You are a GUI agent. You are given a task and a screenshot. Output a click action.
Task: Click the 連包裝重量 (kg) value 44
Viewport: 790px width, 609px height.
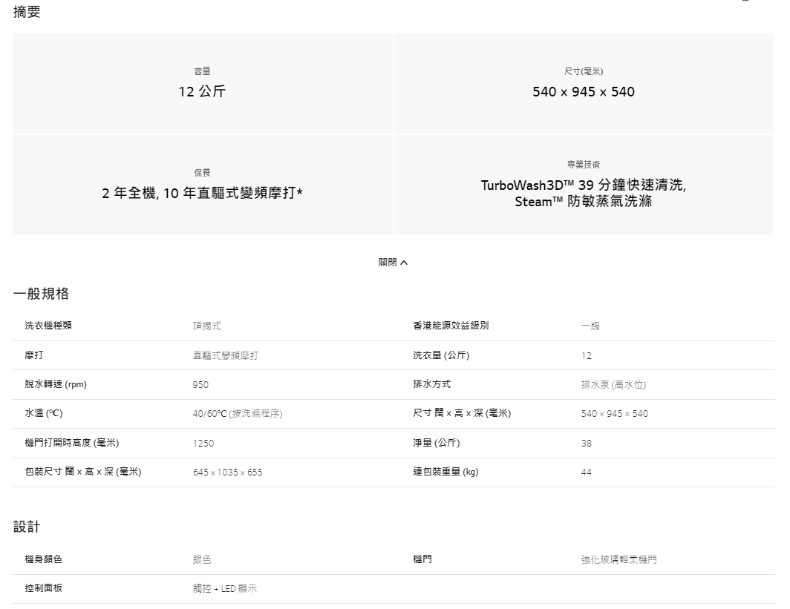pos(586,473)
